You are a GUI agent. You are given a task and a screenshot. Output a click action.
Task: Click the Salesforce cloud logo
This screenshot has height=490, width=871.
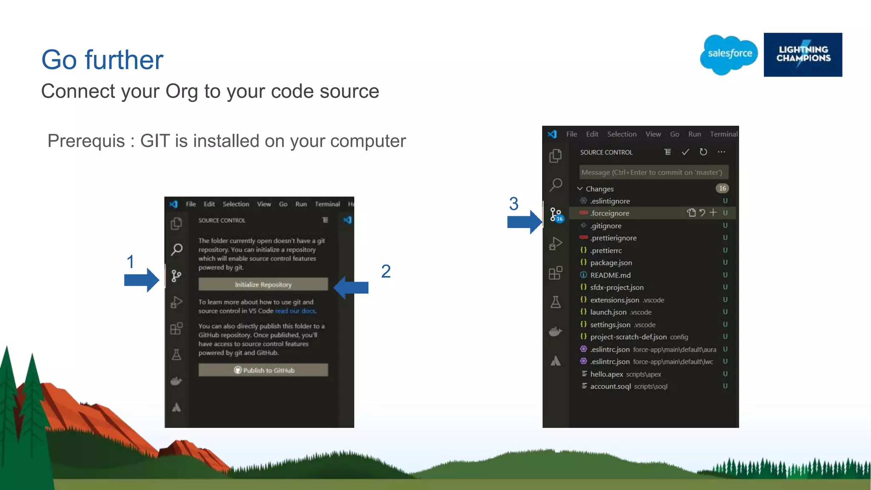click(x=729, y=54)
